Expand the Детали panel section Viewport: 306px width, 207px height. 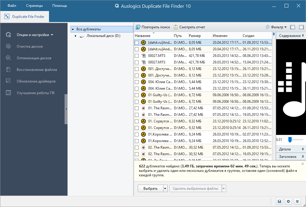pos(303,149)
